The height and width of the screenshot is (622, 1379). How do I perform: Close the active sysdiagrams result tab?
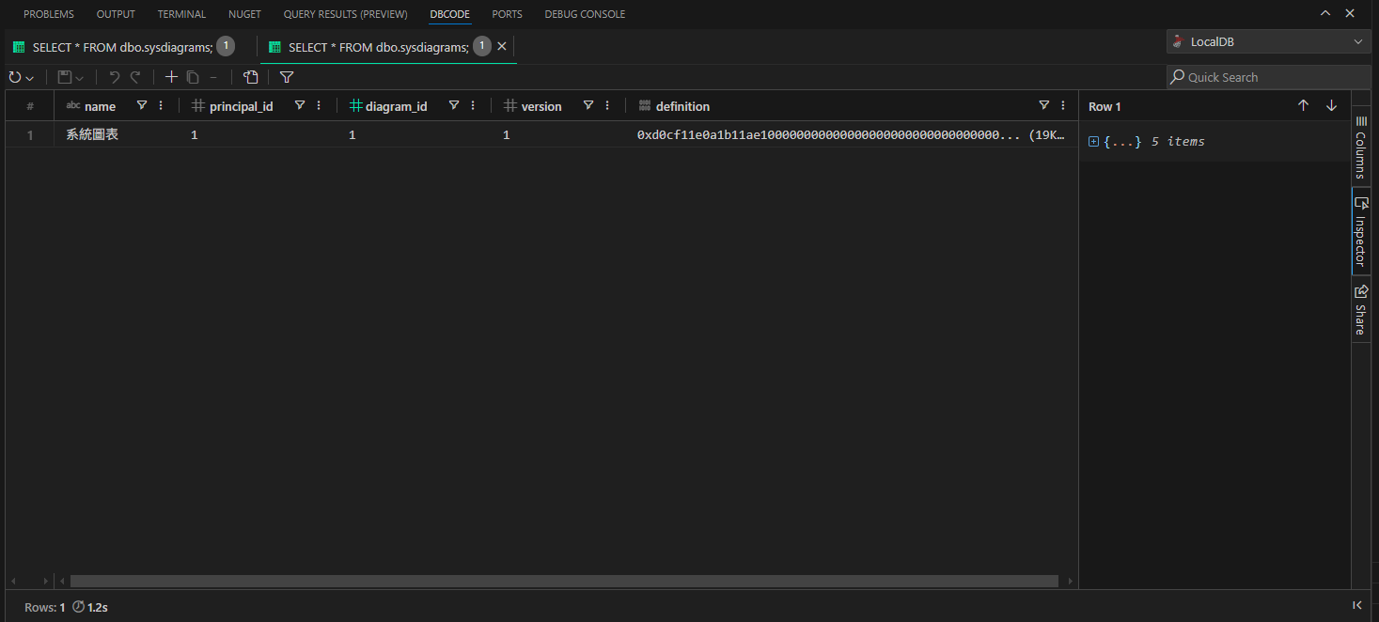(502, 47)
